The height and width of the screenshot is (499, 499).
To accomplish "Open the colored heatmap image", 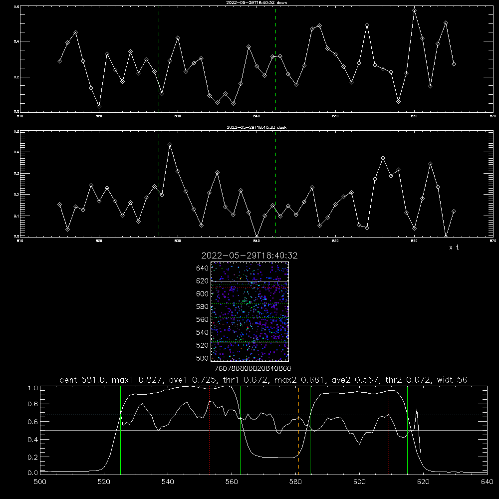I will pos(249,311).
